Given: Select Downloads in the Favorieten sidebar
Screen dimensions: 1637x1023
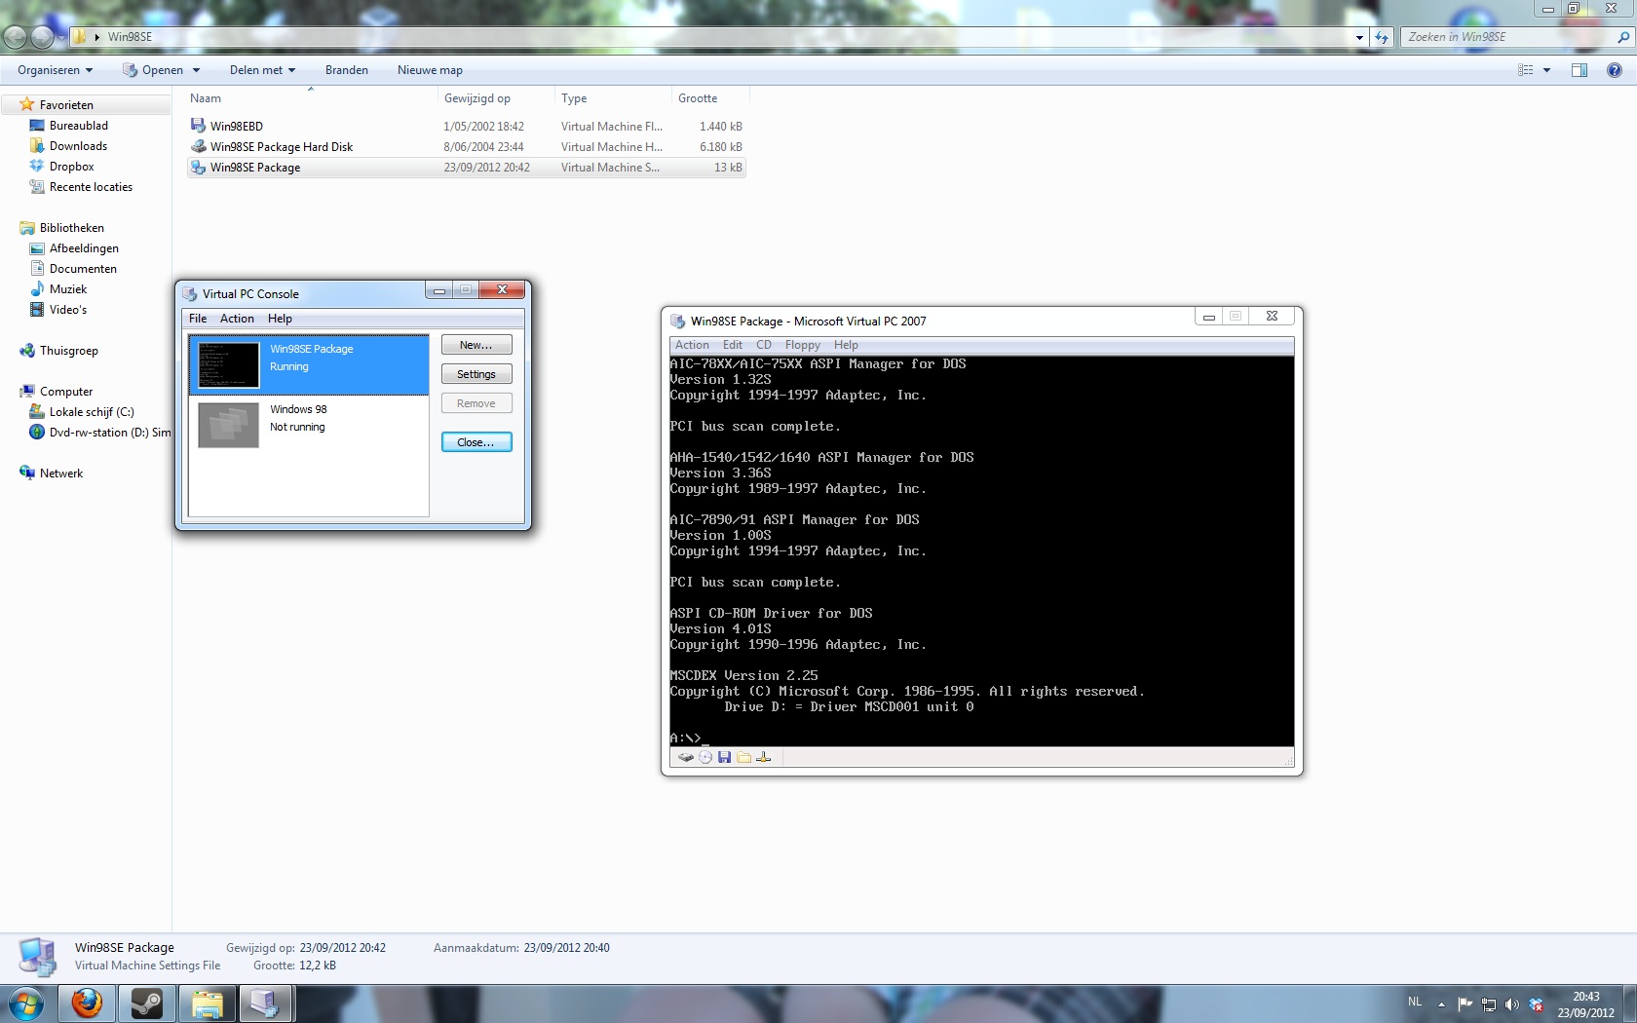Looking at the screenshot, I should (78, 146).
